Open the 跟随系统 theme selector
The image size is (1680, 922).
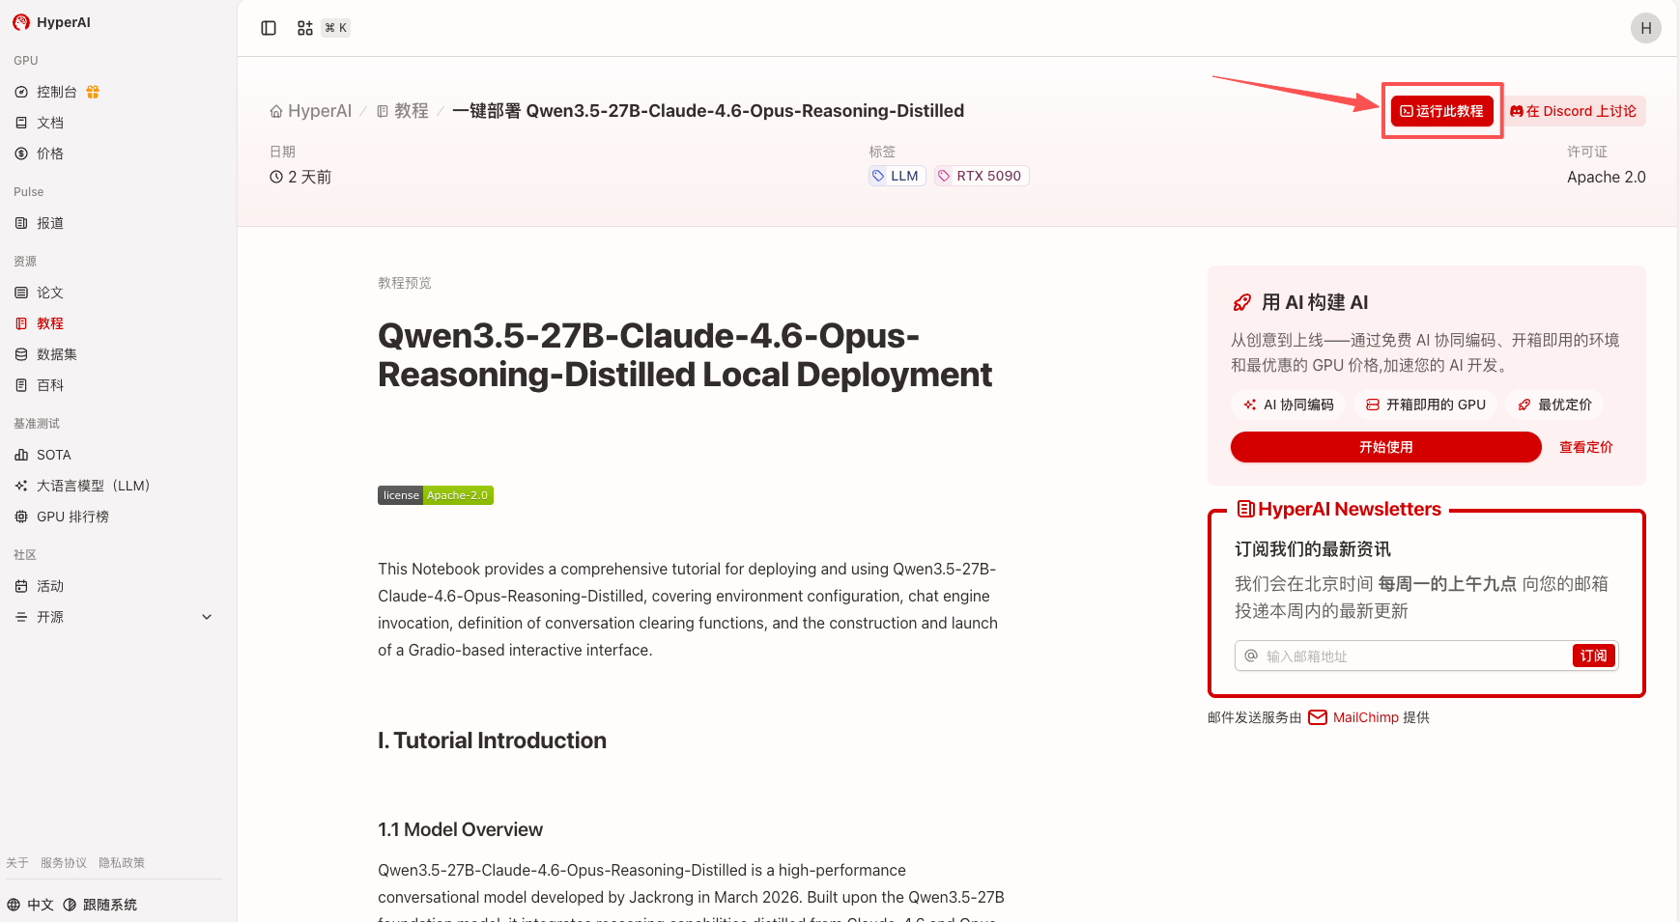(x=100, y=905)
